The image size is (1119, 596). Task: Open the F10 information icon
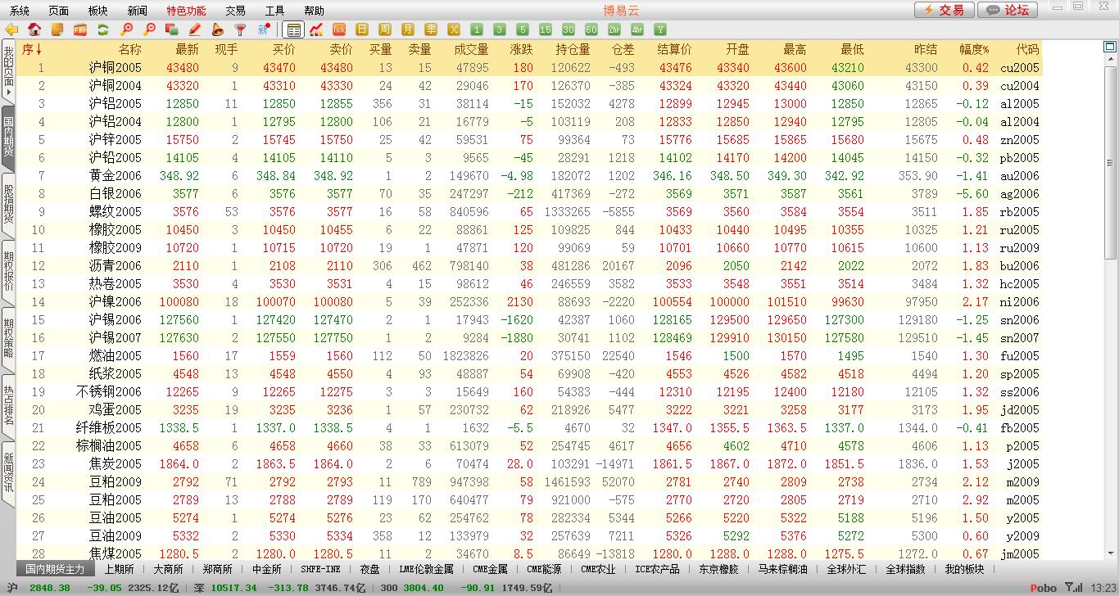(x=80, y=29)
